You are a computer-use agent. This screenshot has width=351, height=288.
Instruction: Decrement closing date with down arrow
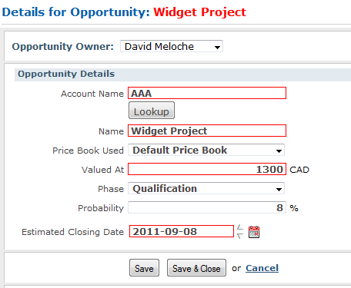[x=240, y=236]
